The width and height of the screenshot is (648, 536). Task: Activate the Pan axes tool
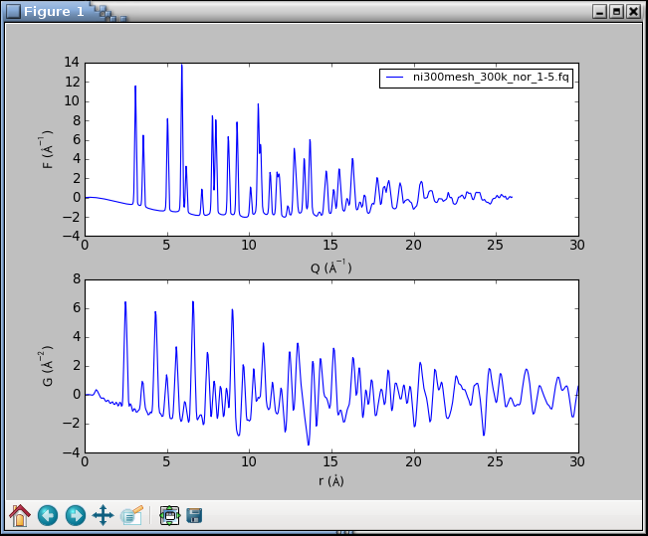click(x=103, y=515)
